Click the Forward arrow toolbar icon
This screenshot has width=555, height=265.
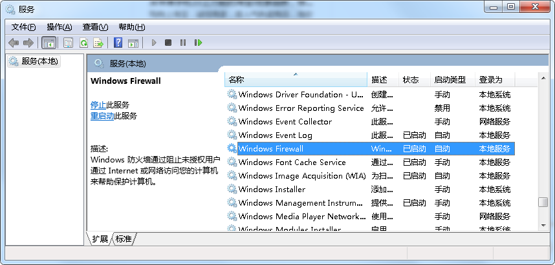click(x=28, y=43)
